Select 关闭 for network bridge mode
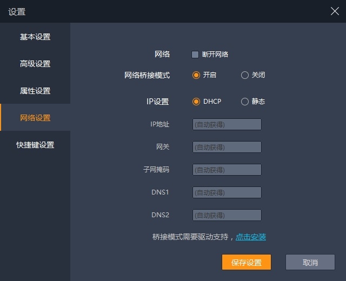Image resolution: width=346 pixels, height=281 pixels. (x=244, y=75)
